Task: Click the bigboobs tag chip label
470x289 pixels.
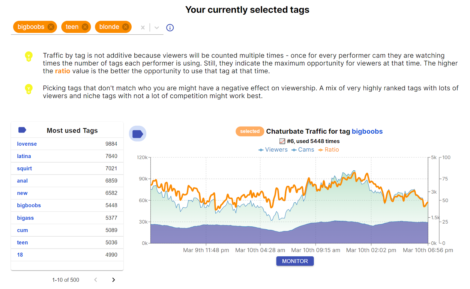Action: click(31, 27)
